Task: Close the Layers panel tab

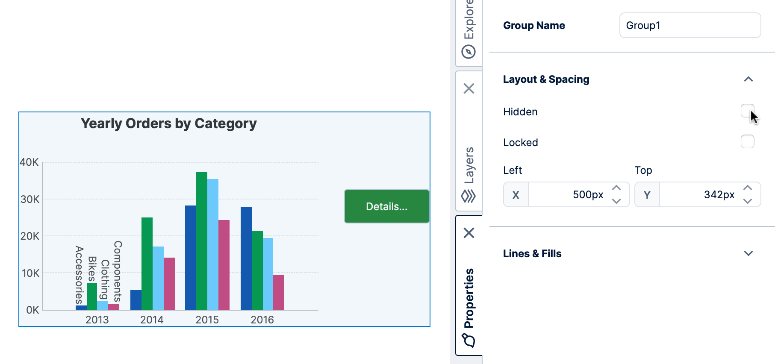Action: [x=469, y=88]
